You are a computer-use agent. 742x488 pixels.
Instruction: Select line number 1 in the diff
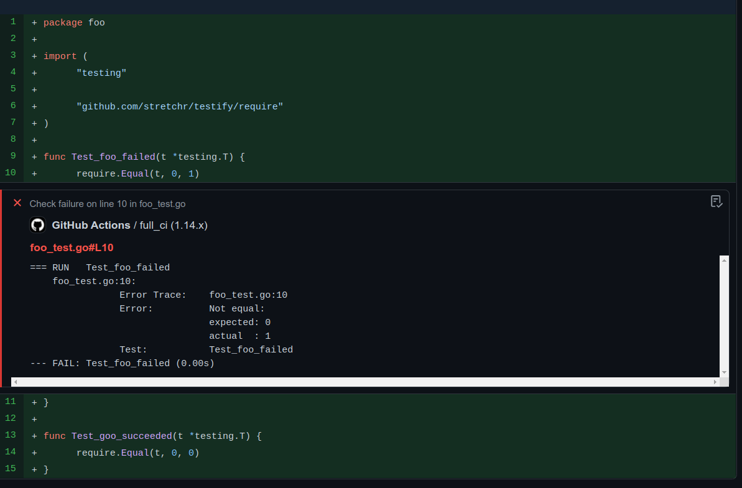coord(13,22)
